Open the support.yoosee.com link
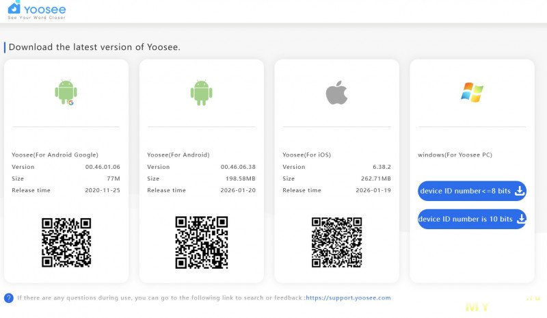Viewport: 547px width, 318px height. [349, 298]
